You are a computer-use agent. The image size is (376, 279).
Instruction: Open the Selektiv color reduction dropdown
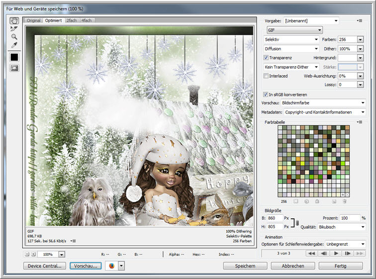pyautogui.click(x=291, y=39)
